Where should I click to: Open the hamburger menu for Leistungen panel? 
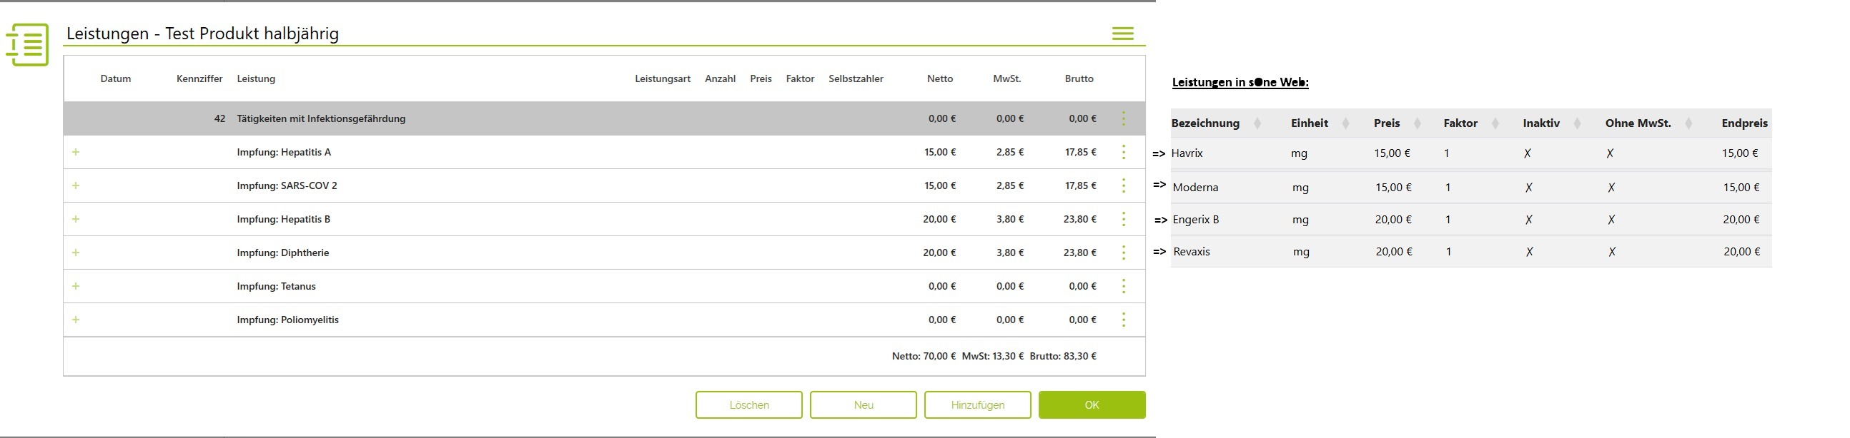1122,34
